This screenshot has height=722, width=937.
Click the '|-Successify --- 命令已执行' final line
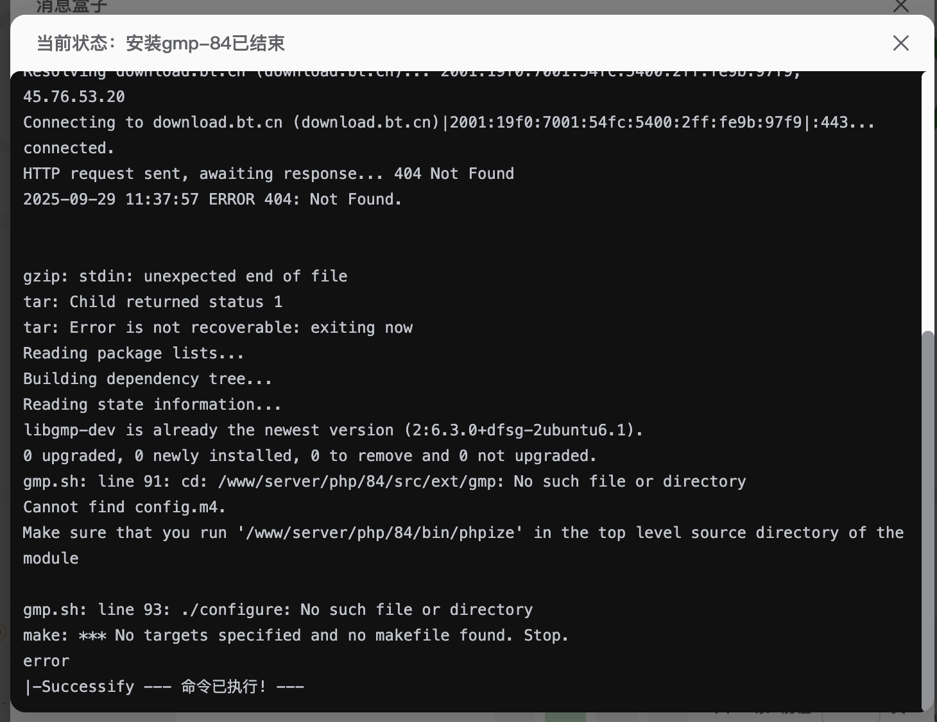164,687
